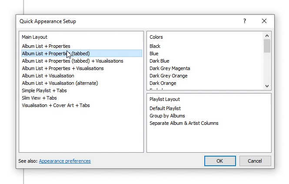The height and width of the screenshot is (184, 289).
Task: Choose Album List + Properties (tabbed) + Visualisations
Action: [73, 61]
